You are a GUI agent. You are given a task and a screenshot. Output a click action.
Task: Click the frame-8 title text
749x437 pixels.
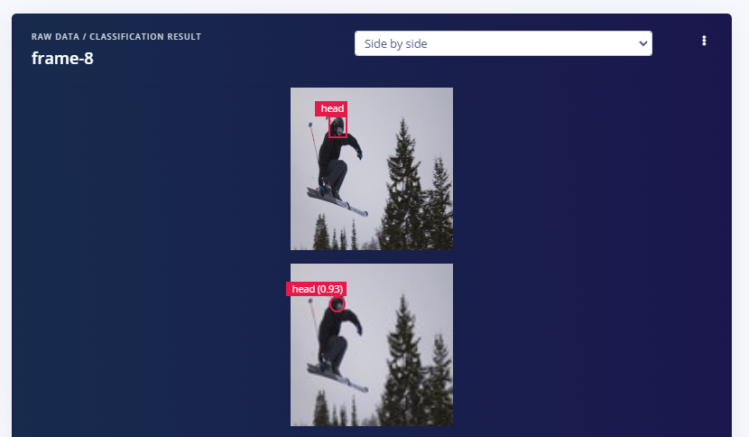62,59
